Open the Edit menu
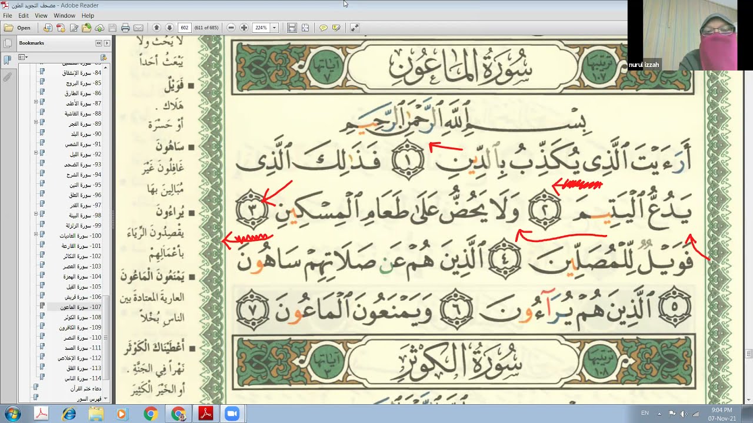The image size is (753, 423). tap(24, 15)
